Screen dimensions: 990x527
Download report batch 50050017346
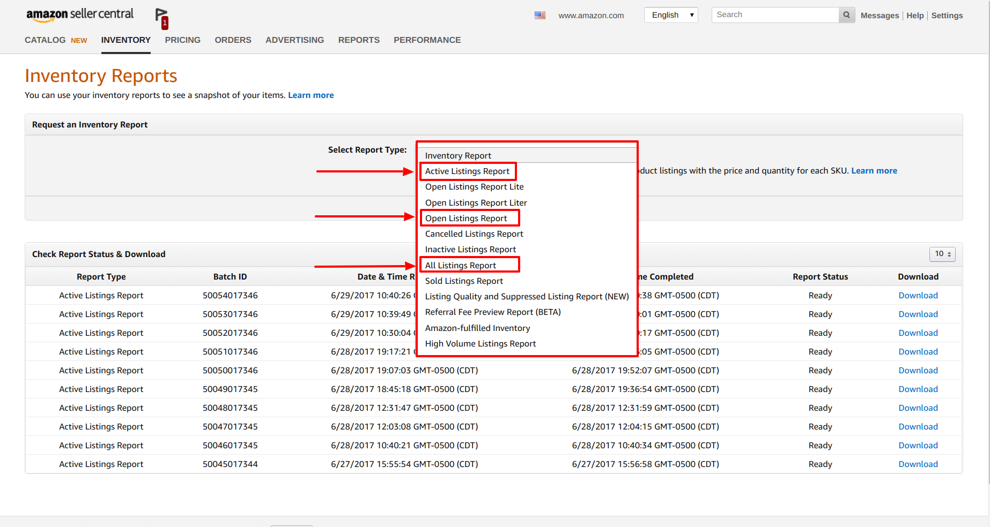[918, 371]
